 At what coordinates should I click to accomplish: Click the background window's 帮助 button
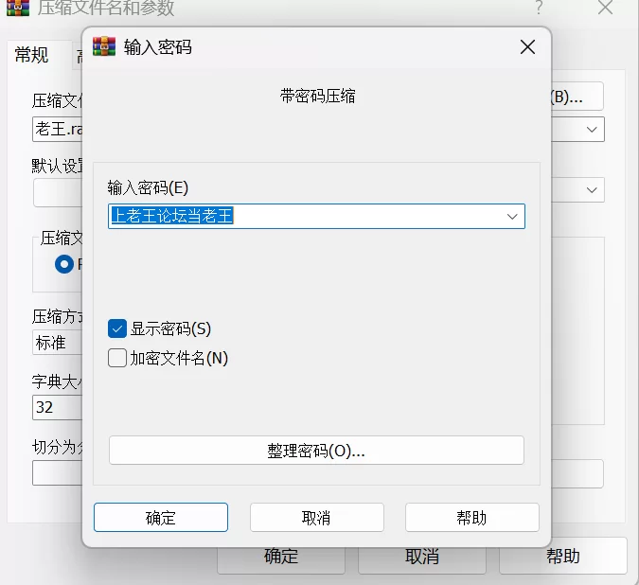tap(562, 556)
